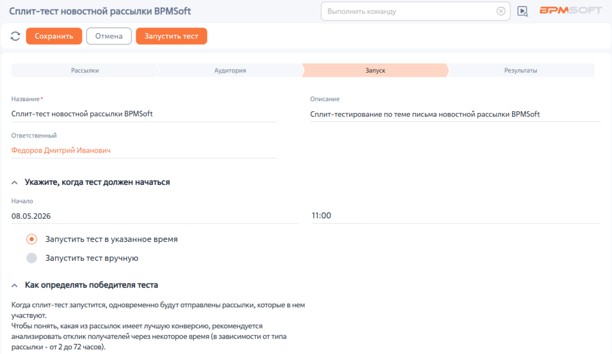The image size is (612, 354).
Task: Select the Запуск stage tab
Action: [x=375, y=71]
